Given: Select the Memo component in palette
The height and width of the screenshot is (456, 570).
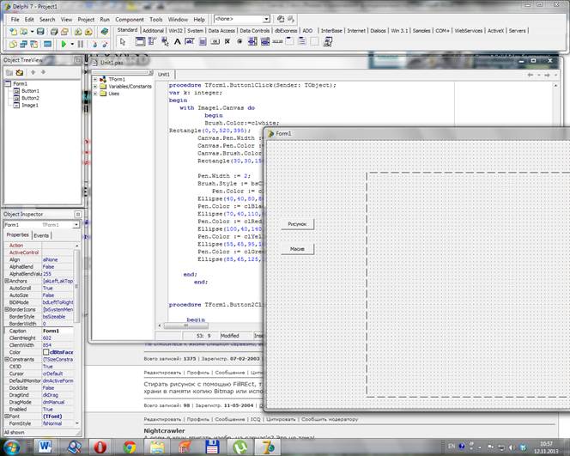Looking at the screenshot, I should point(203,42).
